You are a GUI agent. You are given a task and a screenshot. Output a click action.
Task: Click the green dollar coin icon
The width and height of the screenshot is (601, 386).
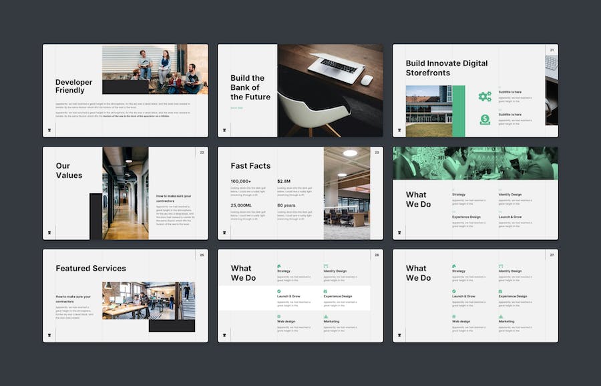tap(485, 120)
